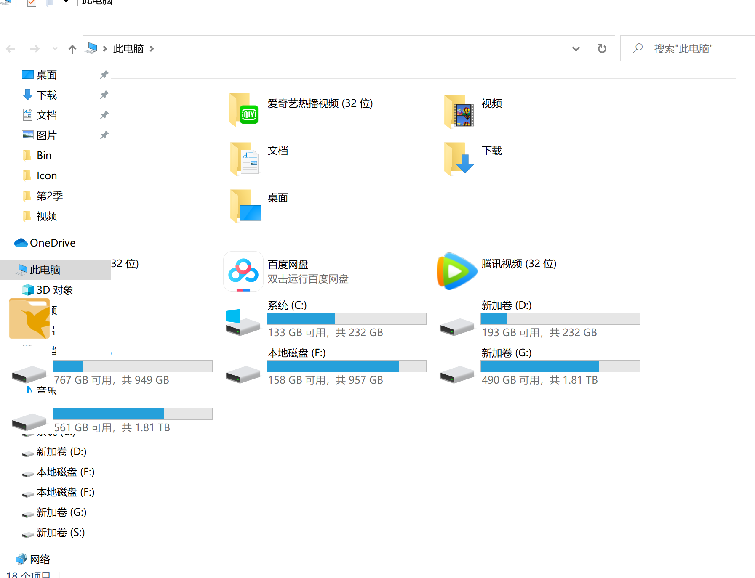Click the 搜索"此电脑" search box

coord(691,49)
